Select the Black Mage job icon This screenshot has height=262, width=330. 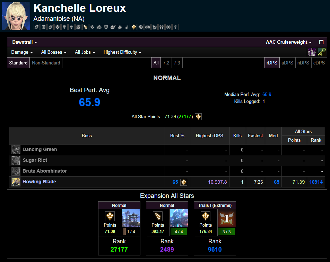[x=51, y=27]
